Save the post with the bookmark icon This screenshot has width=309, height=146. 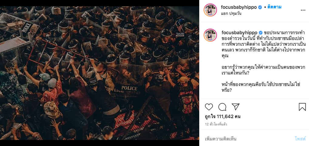click(x=302, y=107)
